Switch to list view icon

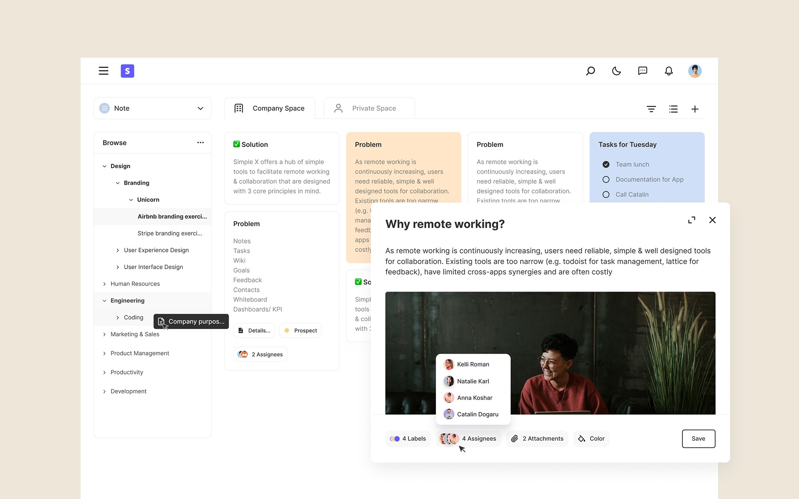click(x=673, y=109)
